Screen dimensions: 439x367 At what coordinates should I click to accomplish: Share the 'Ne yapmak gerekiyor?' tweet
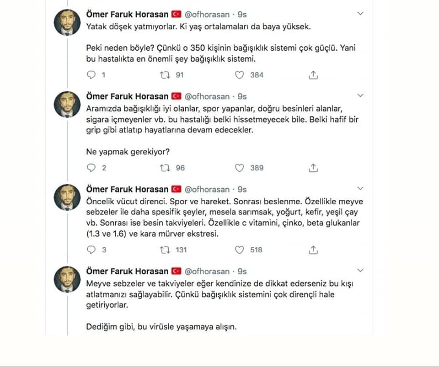pyautogui.click(x=313, y=168)
